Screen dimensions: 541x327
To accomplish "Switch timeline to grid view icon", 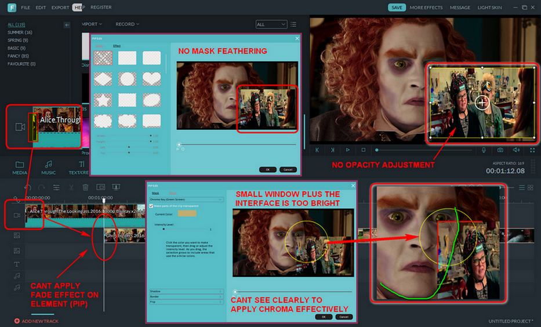I will [x=531, y=187].
